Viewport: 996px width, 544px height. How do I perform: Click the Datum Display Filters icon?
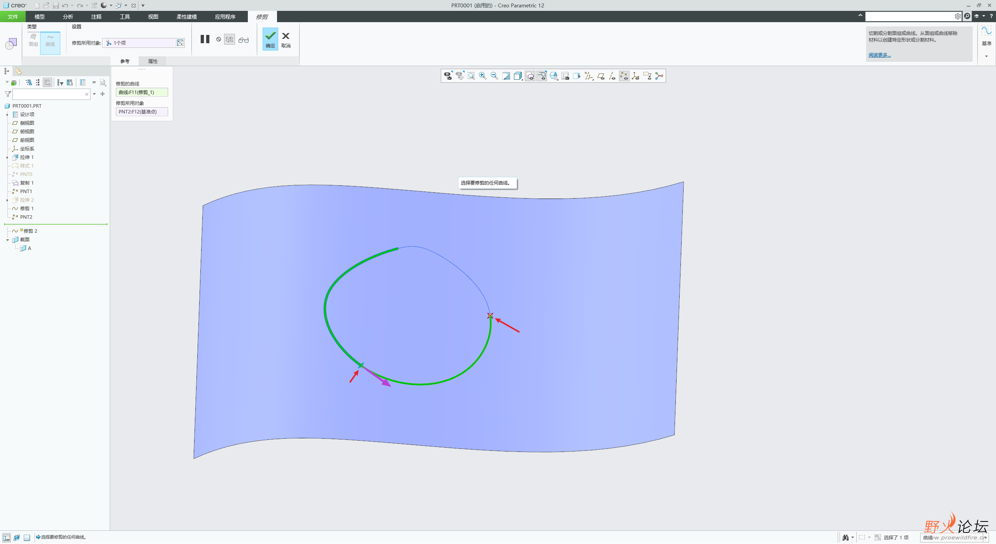pyautogui.click(x=589, y=76)
